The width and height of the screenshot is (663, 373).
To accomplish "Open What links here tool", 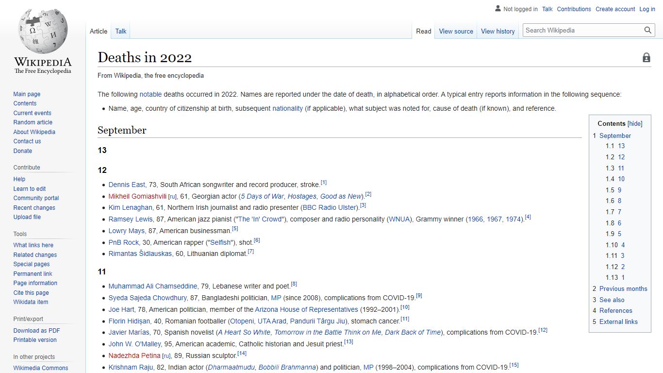I will tap(33, 245).
